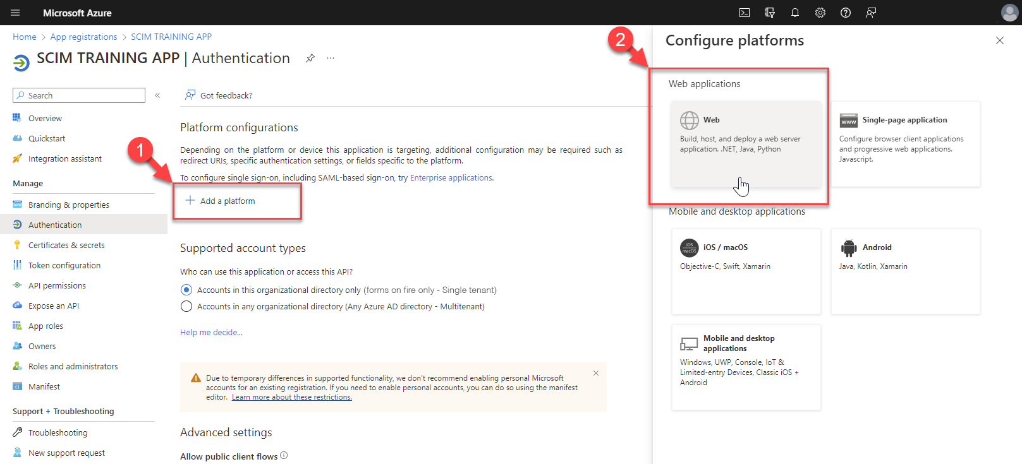Focus the left menu Search box
The width and height of the screenshot is (1022, 464).
point(79,95)
